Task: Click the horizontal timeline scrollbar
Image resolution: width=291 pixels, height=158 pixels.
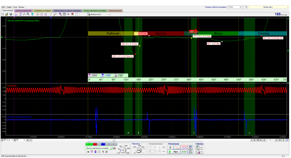Action: tap(141, 140)
